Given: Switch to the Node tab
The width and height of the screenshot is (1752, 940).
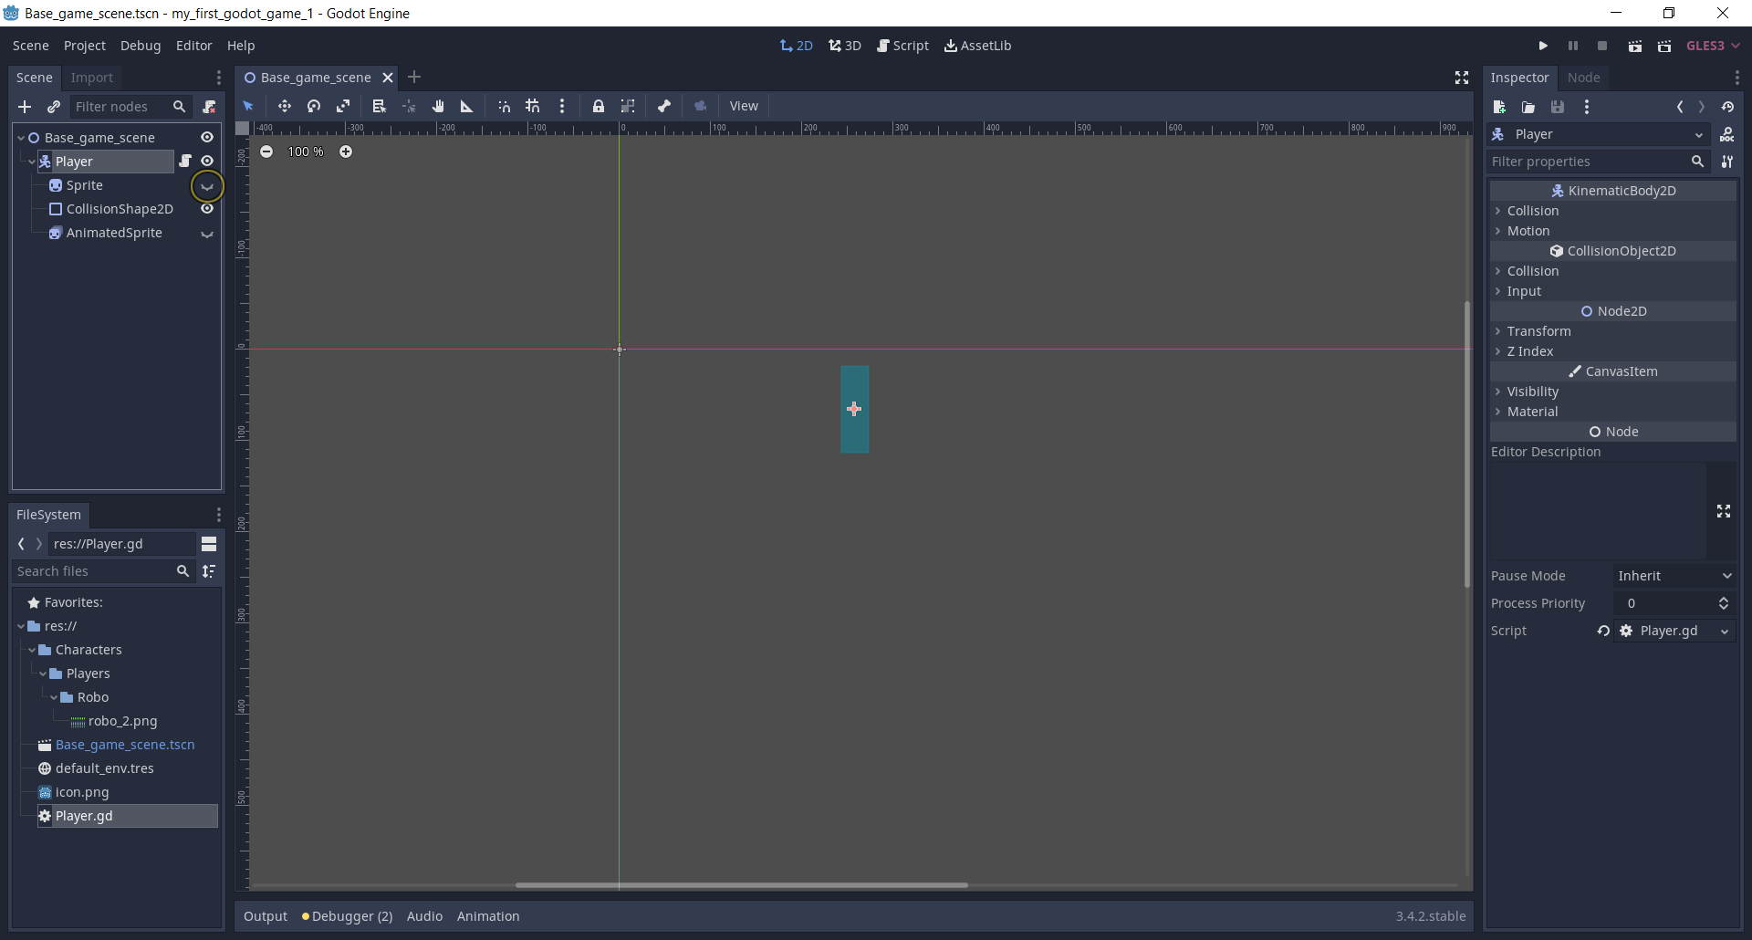Looking at the screenshot, I should pos(1583,78).
